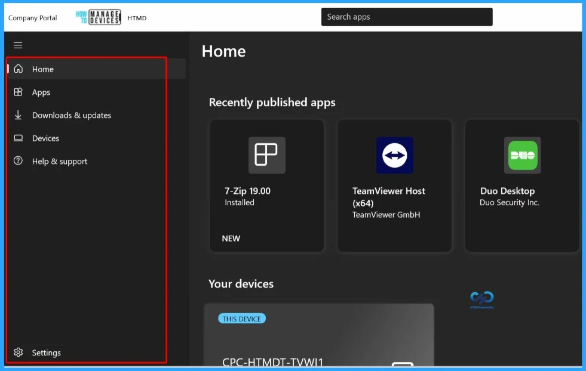Open TeamViewer Host (x64) app card
Viewport: 586px width, 371px height.
coord(394,185)
